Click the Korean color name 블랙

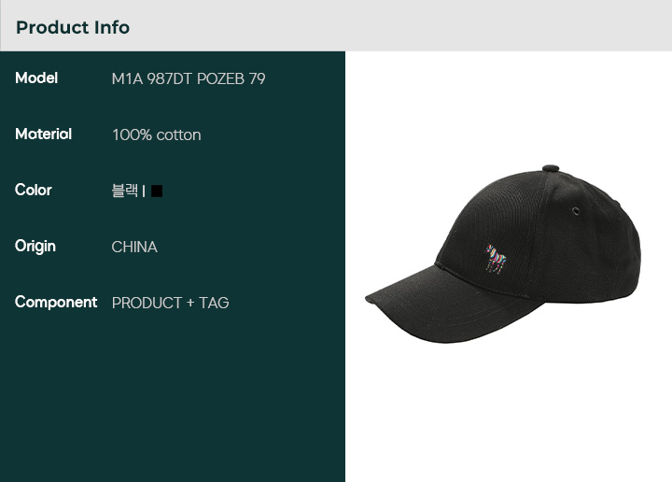click(125, 191)
